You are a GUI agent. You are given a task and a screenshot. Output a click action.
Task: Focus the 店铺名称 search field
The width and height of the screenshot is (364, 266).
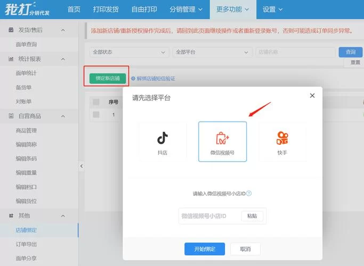295,52
